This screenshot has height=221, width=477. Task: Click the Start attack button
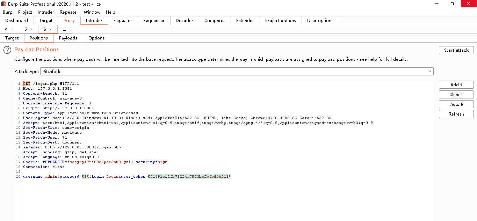(x=456, y=50)
